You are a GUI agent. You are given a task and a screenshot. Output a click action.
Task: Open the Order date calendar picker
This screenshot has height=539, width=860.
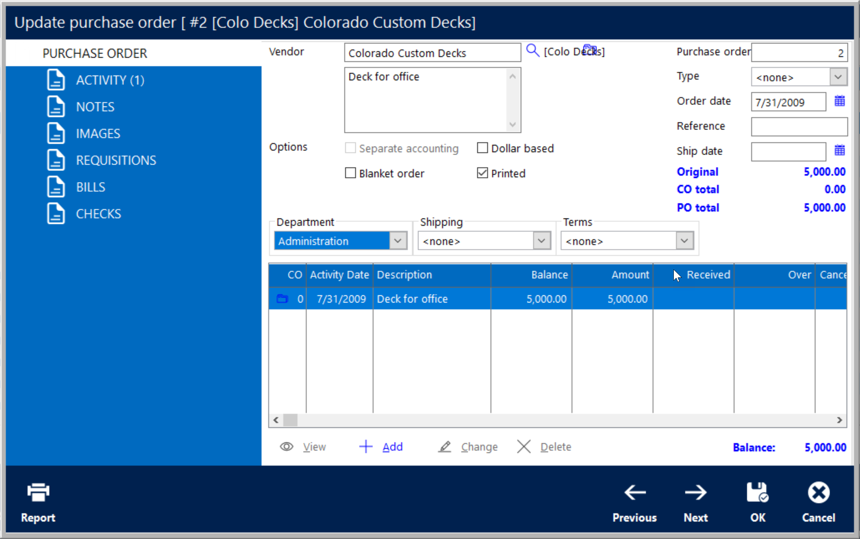tap(839, 101)
